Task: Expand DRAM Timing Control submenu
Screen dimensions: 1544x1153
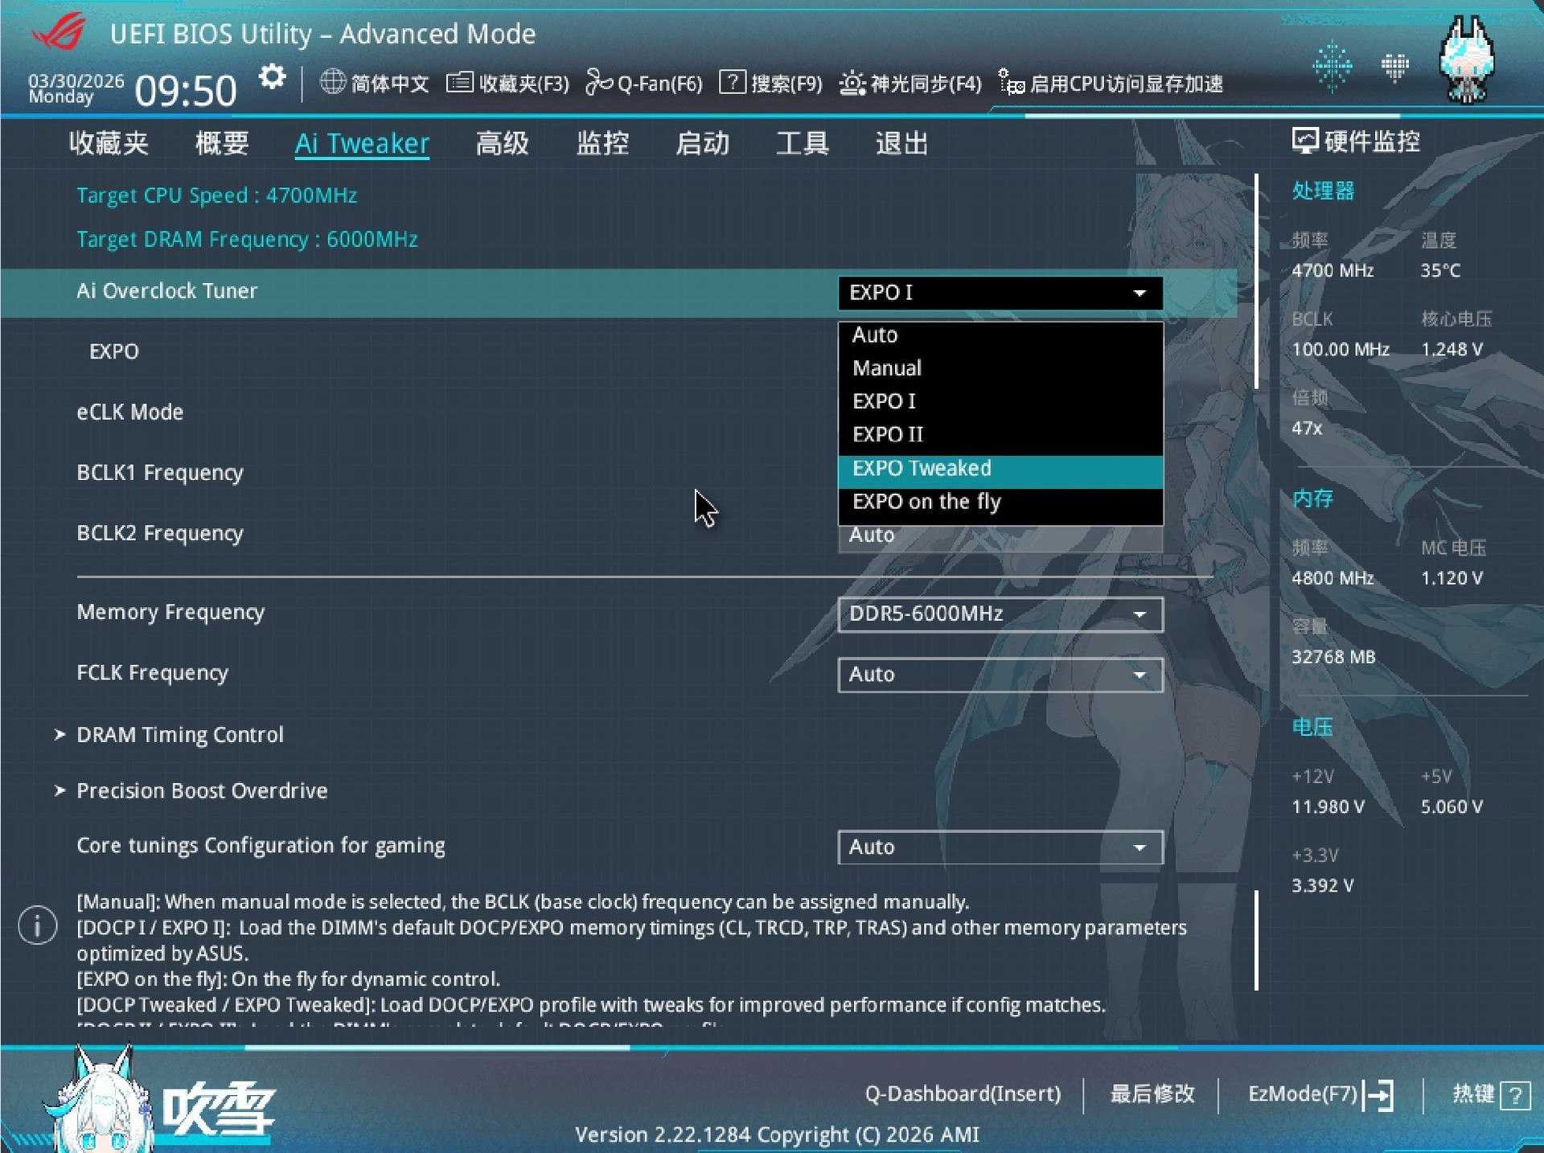Action: (179, 735)
